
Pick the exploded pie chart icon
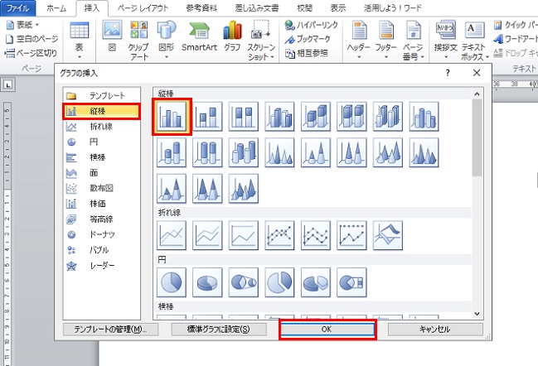coord(279,282)
